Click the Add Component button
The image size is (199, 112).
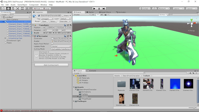[x=51, y=65]
